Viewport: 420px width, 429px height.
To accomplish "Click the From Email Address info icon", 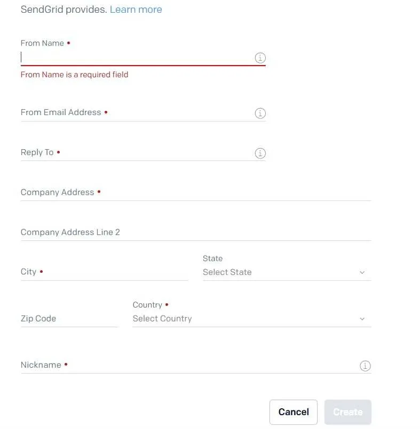I will tap(260, 113).
